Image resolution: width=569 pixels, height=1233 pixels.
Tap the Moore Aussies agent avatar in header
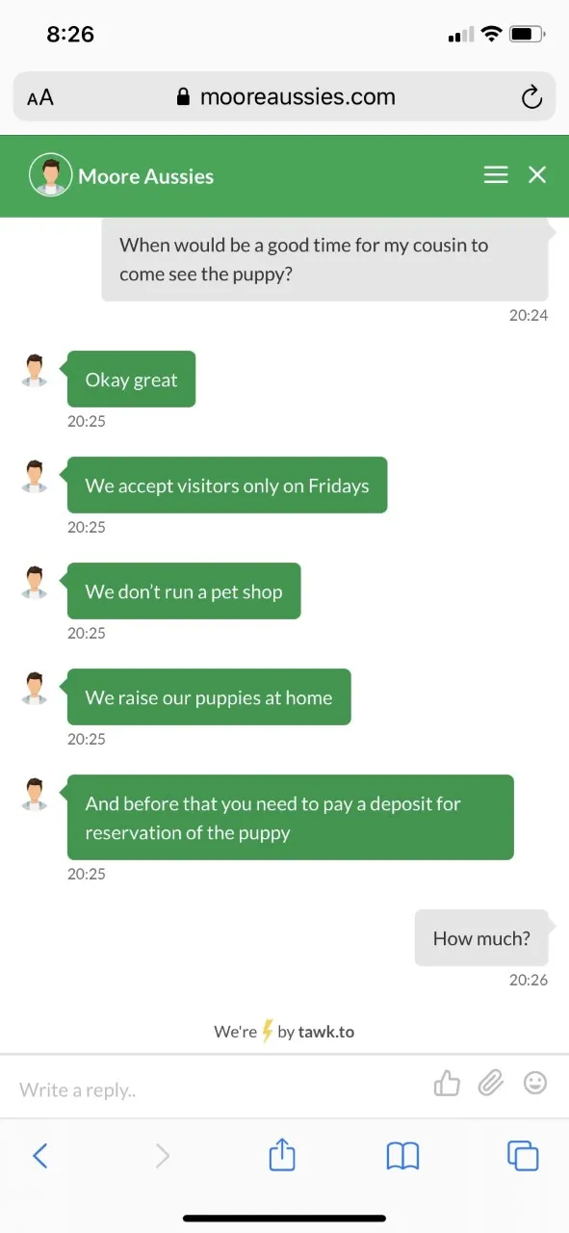tap(51, 175)
